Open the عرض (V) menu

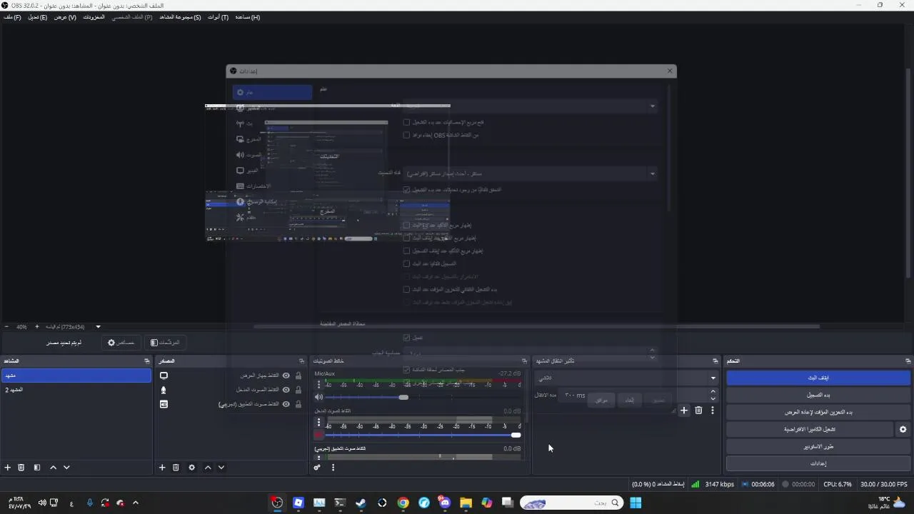point(65,17)
